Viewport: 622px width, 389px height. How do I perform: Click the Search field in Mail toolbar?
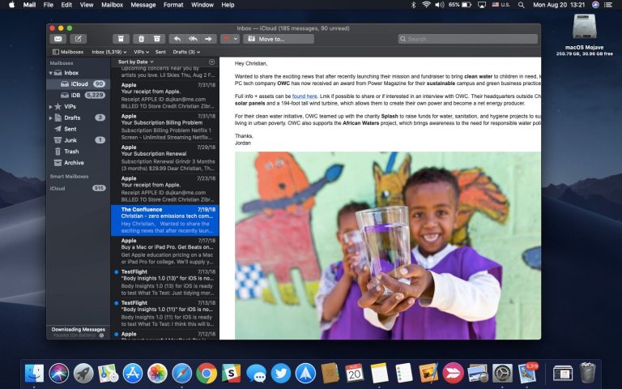[x=468, y=39]
